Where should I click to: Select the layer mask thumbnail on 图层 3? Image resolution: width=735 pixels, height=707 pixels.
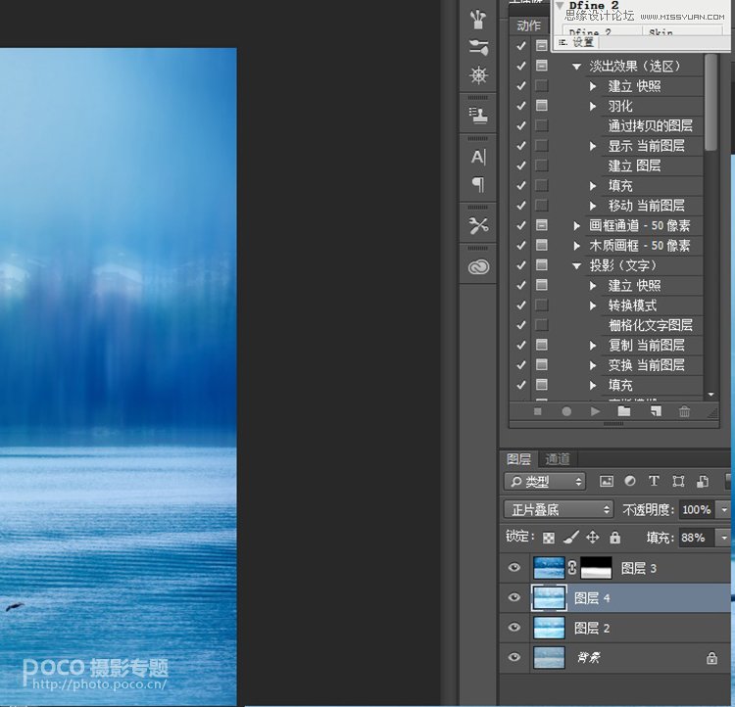pyautogui.click(x=596, y=567)
